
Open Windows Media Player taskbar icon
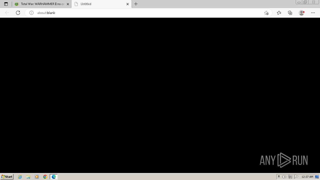(x=37, y=177)
